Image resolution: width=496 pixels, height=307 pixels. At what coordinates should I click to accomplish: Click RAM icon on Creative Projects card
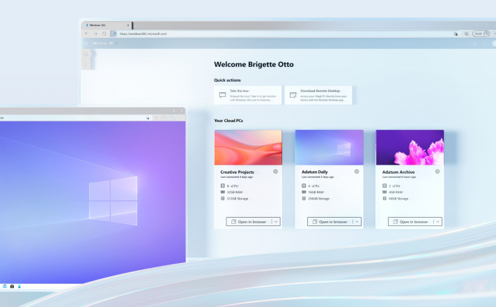223,192
